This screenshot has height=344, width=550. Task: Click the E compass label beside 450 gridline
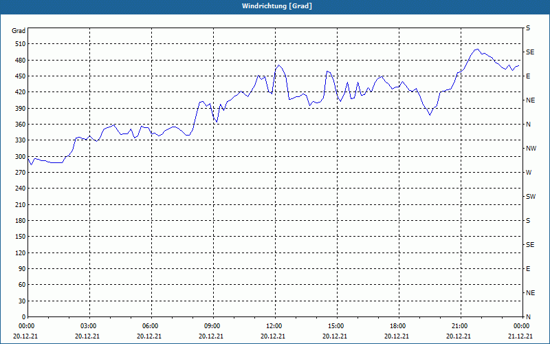(x=528, y=76)
